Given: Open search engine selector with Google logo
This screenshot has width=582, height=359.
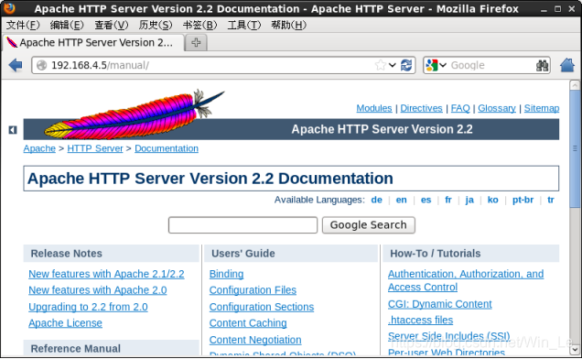Looking at the screenshot, I should point(436,65).
